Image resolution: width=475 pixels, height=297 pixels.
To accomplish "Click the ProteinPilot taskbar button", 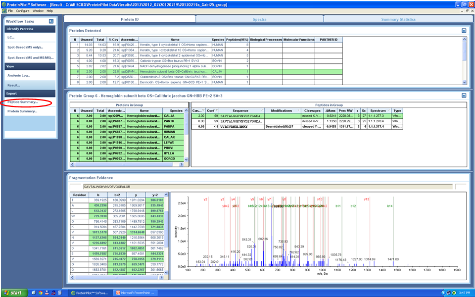I will pos(90,293).
